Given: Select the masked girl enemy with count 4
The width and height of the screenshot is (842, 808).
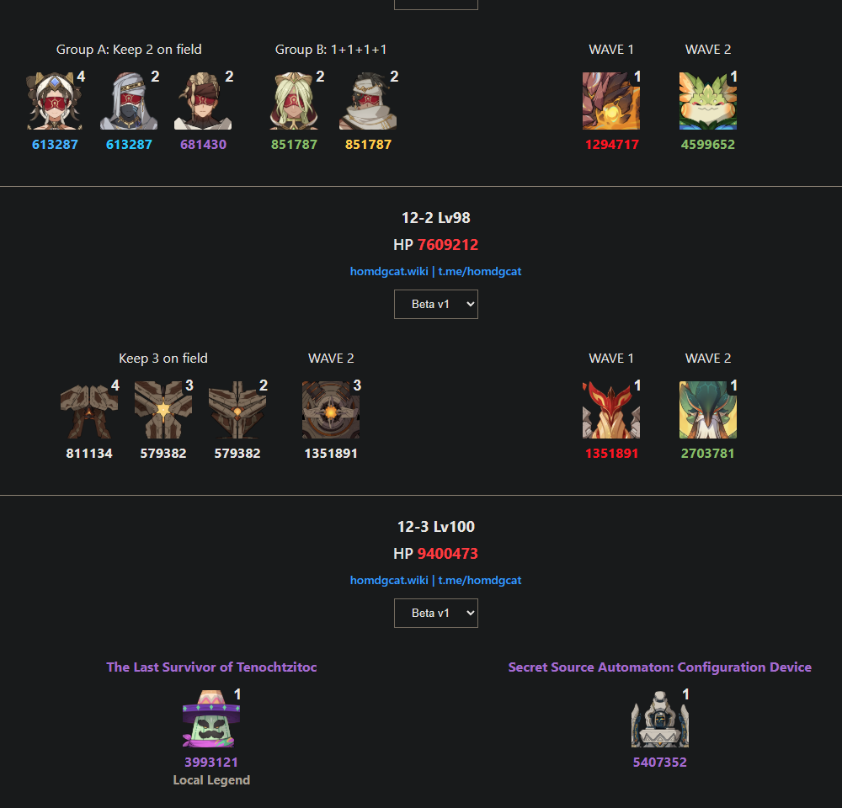Looking at the screenshot, I should coord(55,101).
